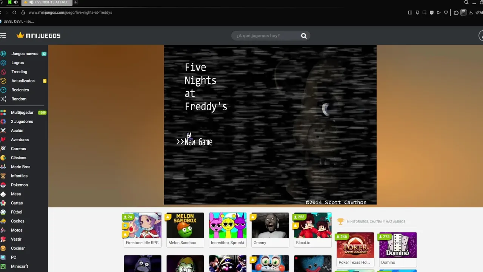Click the 1209 badge on Multijugador
483x272 pixels.
point(42,113)
